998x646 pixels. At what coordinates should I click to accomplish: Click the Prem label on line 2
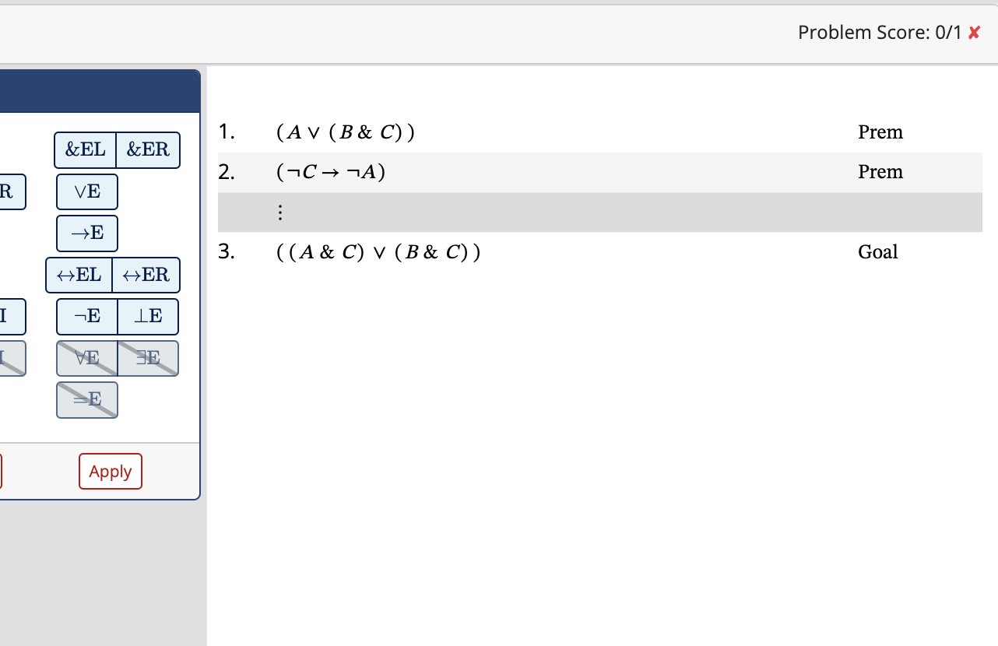[x=880, y=171]
